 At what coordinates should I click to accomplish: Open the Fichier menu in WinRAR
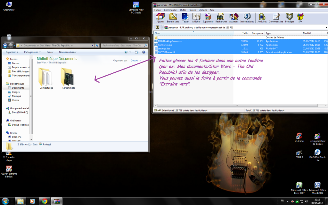(x=158, y=10)
